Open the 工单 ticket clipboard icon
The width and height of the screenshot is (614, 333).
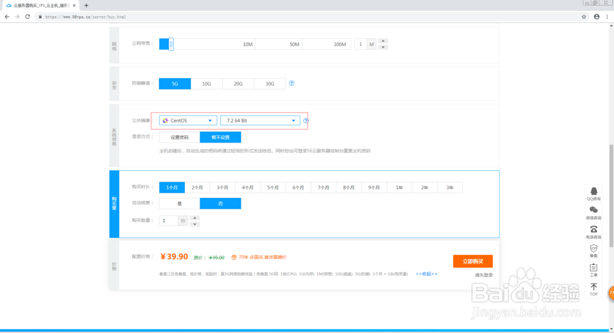pyautogui.click(x=594, y=268)
